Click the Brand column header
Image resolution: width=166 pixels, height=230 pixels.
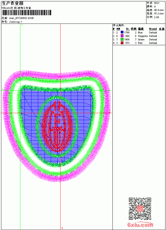tap(153, 29)
